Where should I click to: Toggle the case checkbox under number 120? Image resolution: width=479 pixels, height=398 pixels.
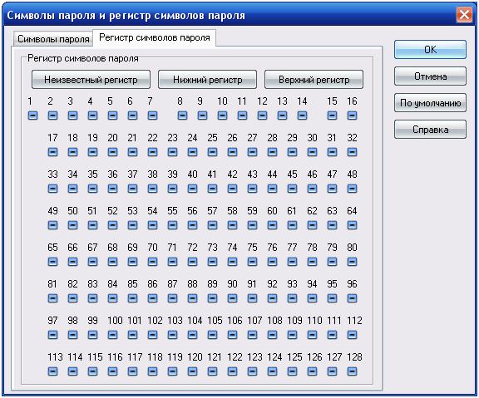pos(192,371)
